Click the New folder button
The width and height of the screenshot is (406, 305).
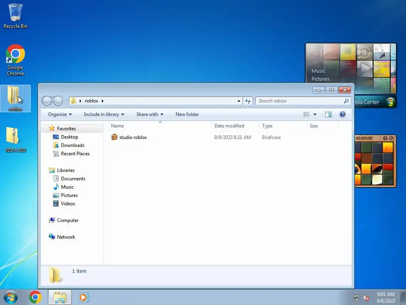coord(187,114)
